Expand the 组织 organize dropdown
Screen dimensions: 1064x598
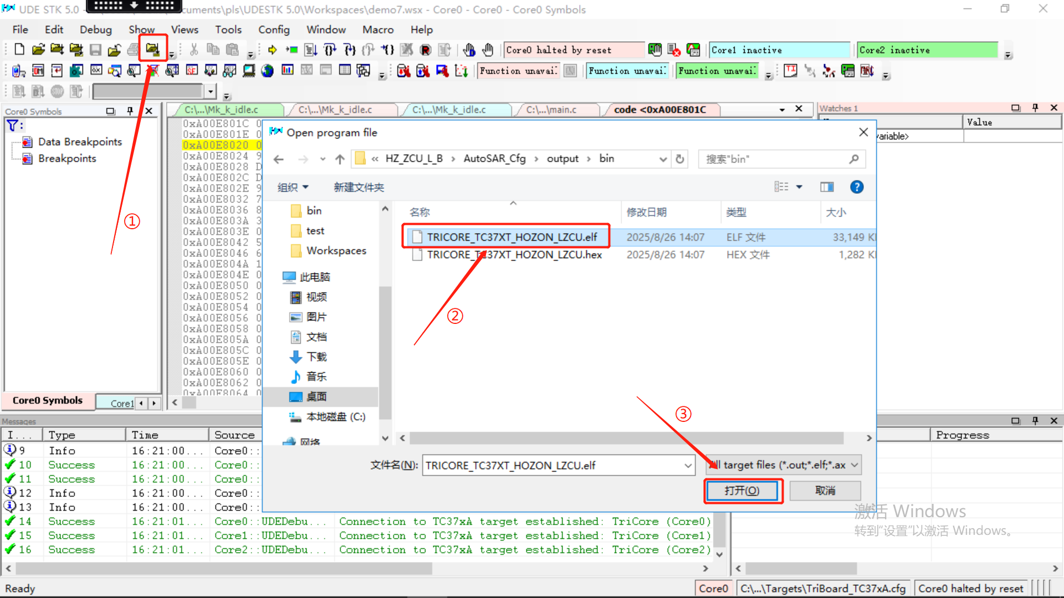tap(293, 187)
